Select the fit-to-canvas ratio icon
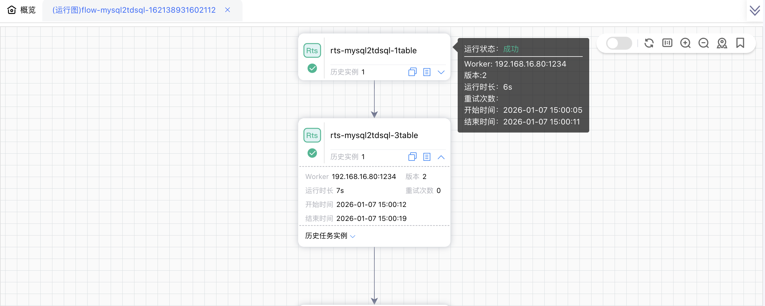 (x=667, y=43)
